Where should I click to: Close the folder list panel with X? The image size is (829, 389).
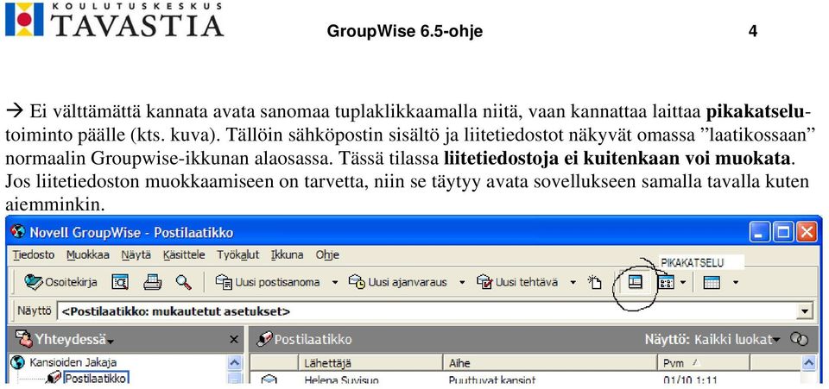point(233,339)
